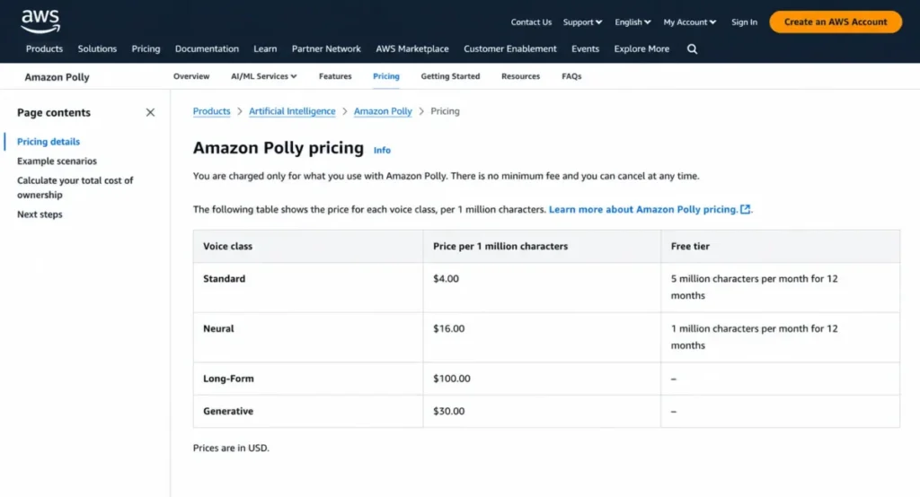
Task: Click the Amazon Polly breadcrumb link
Action: pos(383,111)
